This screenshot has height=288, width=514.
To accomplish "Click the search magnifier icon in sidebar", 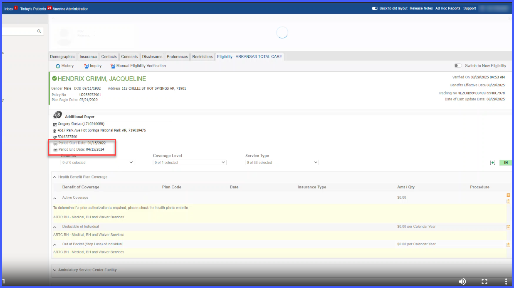I will pos(39,31).
